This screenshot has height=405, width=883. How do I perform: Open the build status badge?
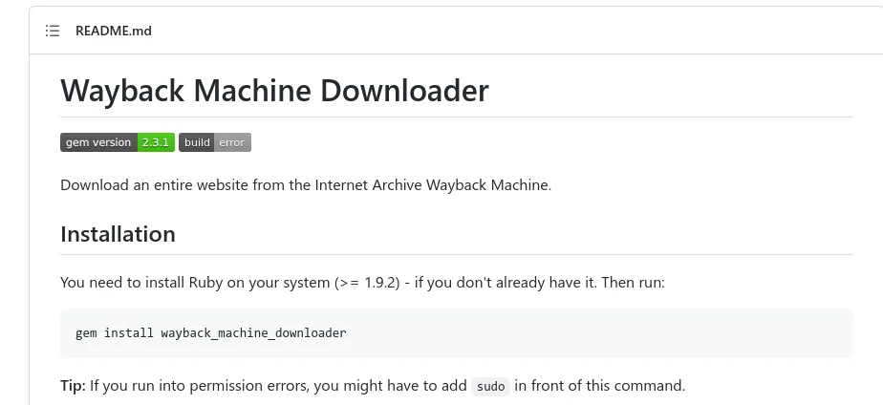[215, 142]
